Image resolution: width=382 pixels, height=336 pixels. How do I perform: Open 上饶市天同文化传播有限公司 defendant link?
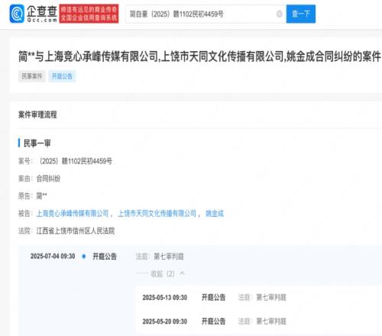(x=157, y=213)
